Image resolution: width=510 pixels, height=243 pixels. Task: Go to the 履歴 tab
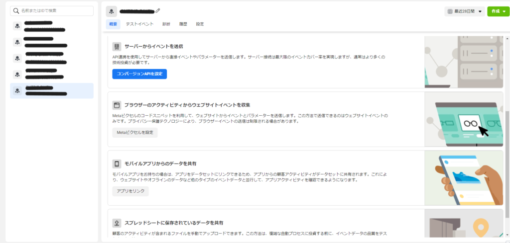(x=183, y=24)
